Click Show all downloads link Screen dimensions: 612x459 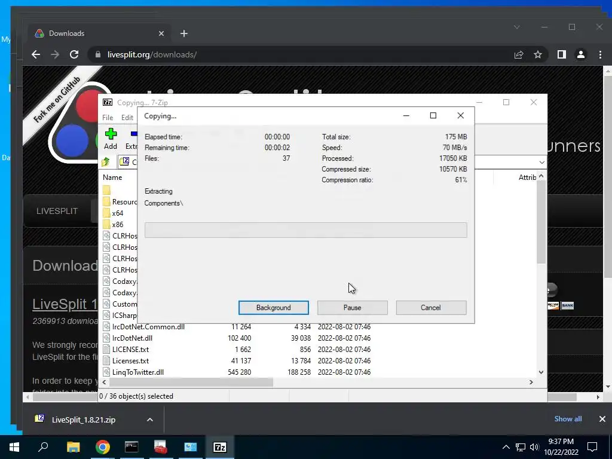pos(568,419)
